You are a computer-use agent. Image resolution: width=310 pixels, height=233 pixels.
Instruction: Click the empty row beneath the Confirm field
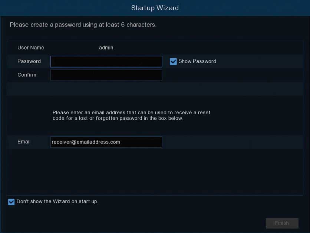pos(155,89)
